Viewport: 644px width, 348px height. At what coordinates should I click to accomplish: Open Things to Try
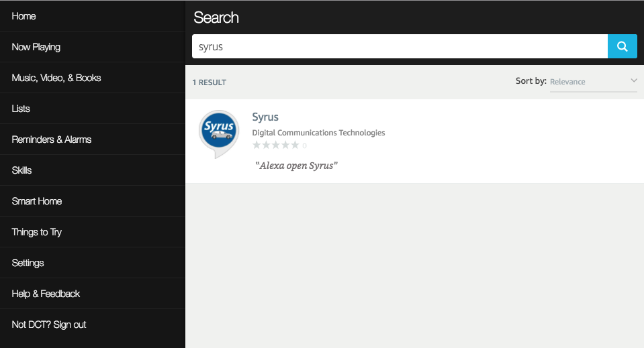pyautogui.click(x=37, y=232)
